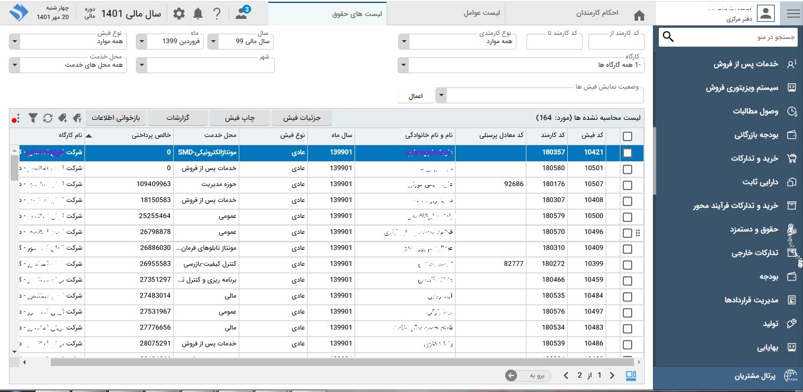Expand the نوع فیش dropdown
The height and width of the screenshot is (392, 803).
pyautogui.click(x=14, y=42)
